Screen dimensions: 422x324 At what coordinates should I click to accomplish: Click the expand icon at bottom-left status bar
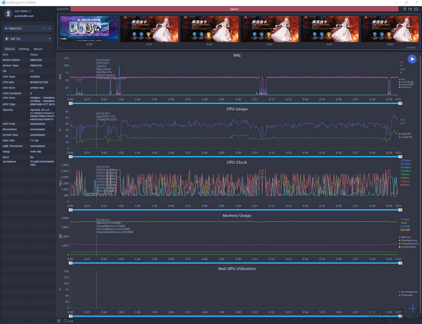click(59, 321)
